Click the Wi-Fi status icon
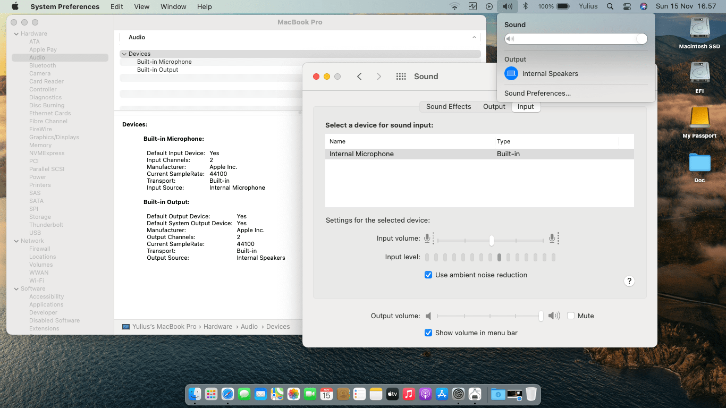The width and height of the screenshot is (726, 408). pyautogui.click(x=454, y=6)
